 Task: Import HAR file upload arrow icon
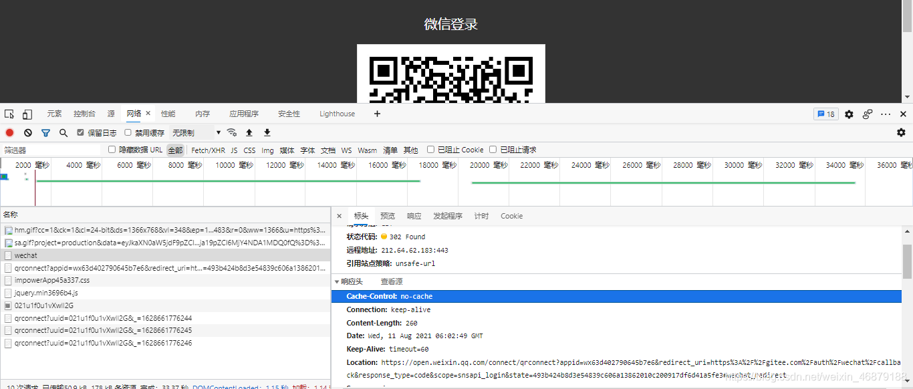click(249, 132)
